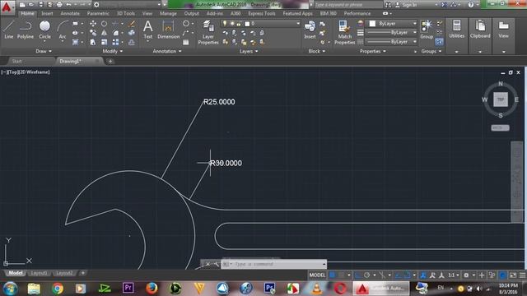Click the Rotate tool in Modify panel

point(105,24)
